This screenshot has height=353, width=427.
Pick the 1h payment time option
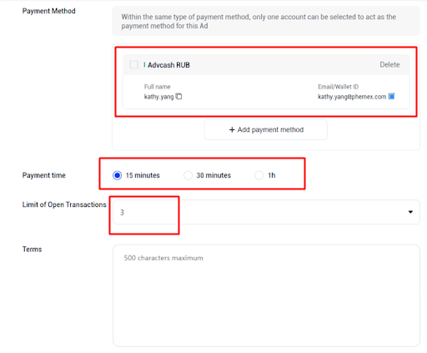point(259,175)
